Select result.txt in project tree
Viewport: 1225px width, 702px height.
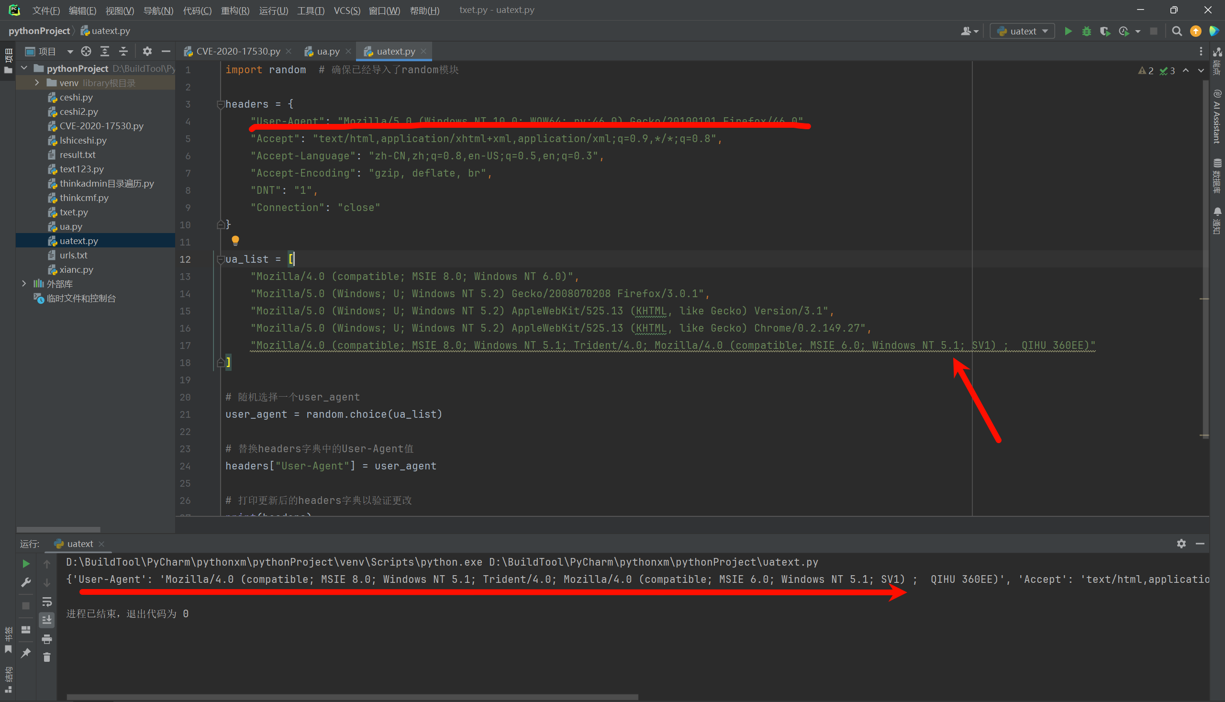click(77, 155)
